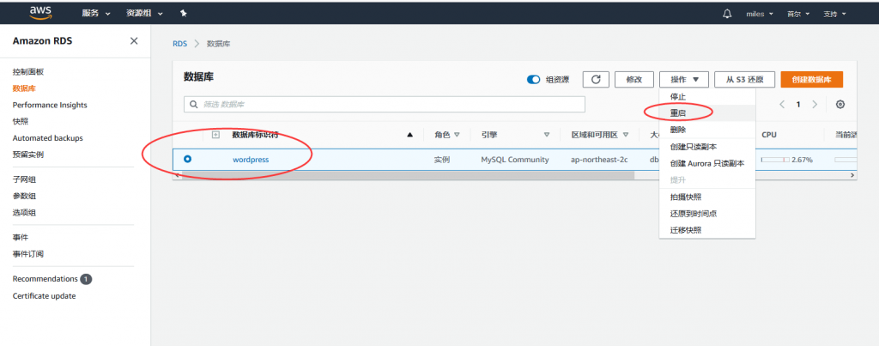The image size is (879, 346).
Task: Open the pin shortcuts icon
Action: 184,14
